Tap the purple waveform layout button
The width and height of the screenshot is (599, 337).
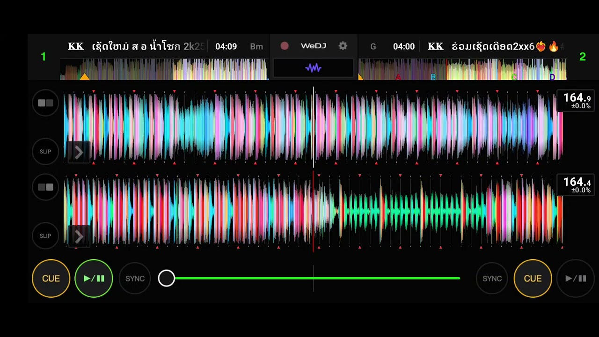(313, 68)
